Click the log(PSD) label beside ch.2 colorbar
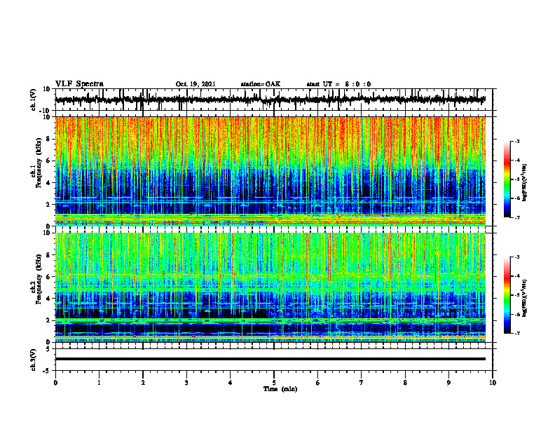555x429 pixels. click(x=525, y=298)
